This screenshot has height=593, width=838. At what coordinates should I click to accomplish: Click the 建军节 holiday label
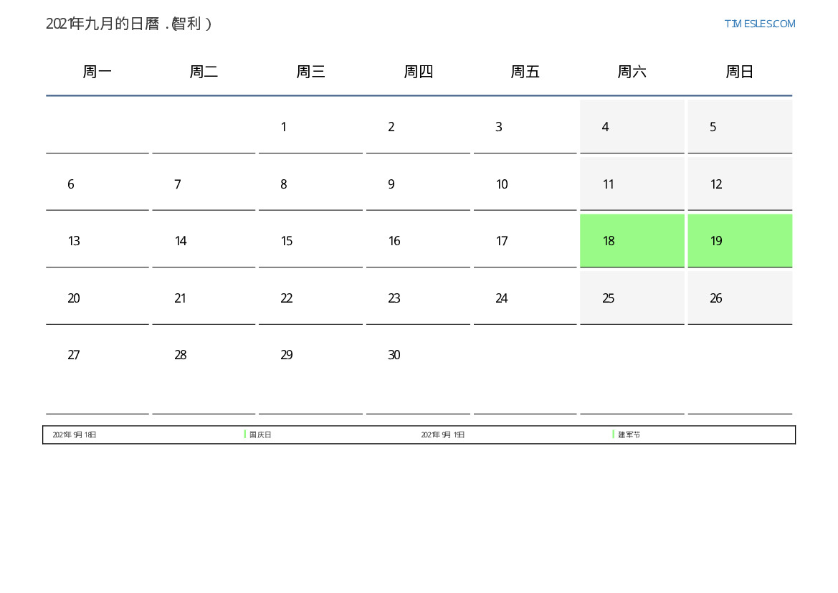[x=629, y=435]
